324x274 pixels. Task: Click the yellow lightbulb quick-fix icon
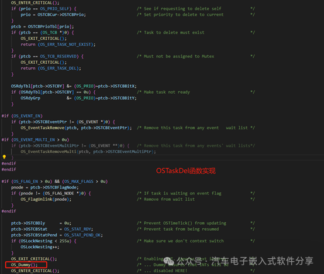tap(4, 157)
